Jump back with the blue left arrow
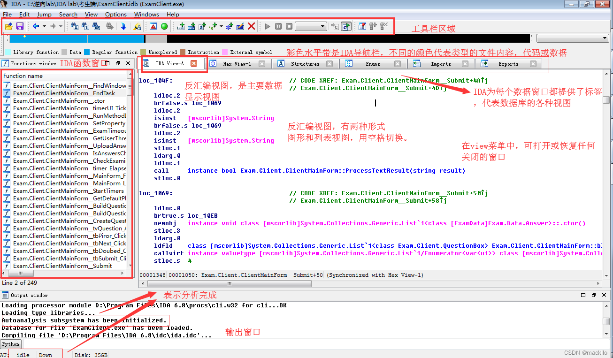613x358 pixels. click(36, 26)
